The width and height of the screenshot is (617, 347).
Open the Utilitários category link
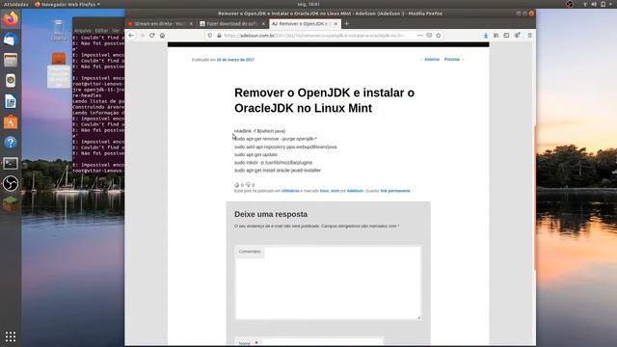(x=291, y=191)
